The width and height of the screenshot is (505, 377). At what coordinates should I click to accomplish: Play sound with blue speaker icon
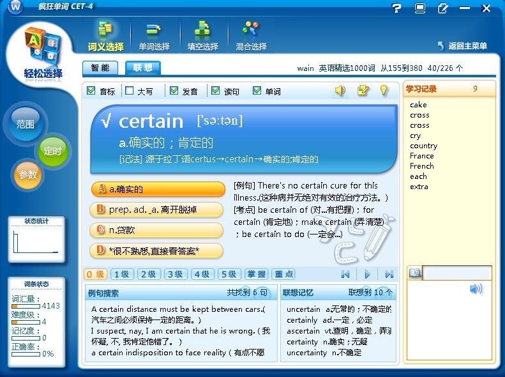pyautogui.click(x=476, y=289)
